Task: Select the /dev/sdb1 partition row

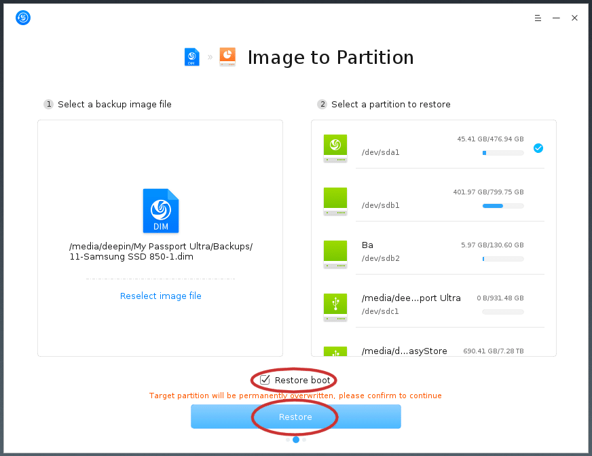Action: pos(433,199)
